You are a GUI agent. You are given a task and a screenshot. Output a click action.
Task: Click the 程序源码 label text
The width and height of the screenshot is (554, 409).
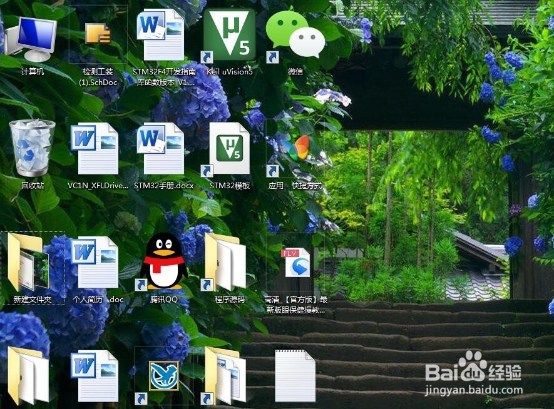(229, 300)
